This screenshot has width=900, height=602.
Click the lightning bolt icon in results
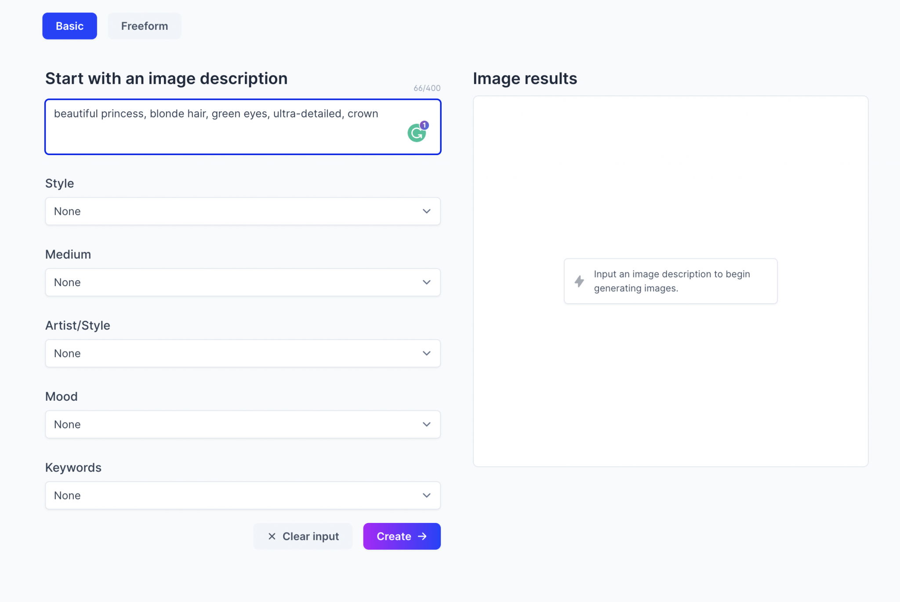[x=579, y=281]
